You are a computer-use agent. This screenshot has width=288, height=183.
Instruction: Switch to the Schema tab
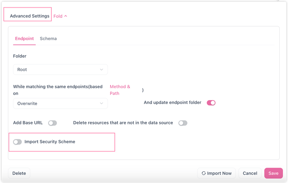[x=48, y=39]
